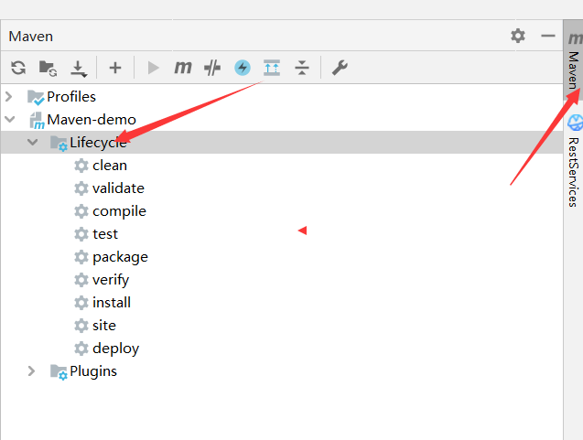
Task: Select the validate lifecycle goal
Action: 282,188
